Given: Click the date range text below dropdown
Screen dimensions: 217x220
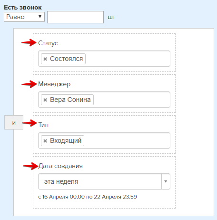Looking at the screenshot, I should tap(88, 197).
